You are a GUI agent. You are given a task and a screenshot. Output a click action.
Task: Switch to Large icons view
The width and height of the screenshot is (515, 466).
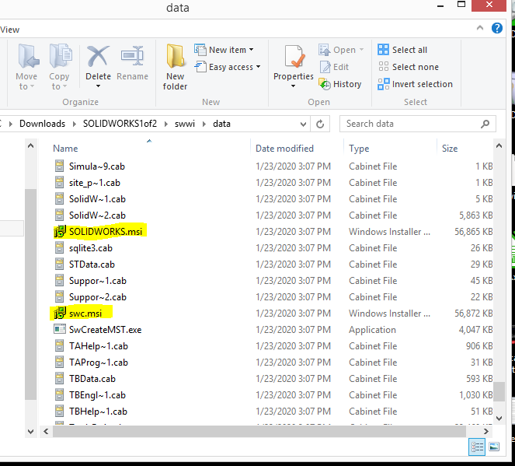(x=494, y=447)
